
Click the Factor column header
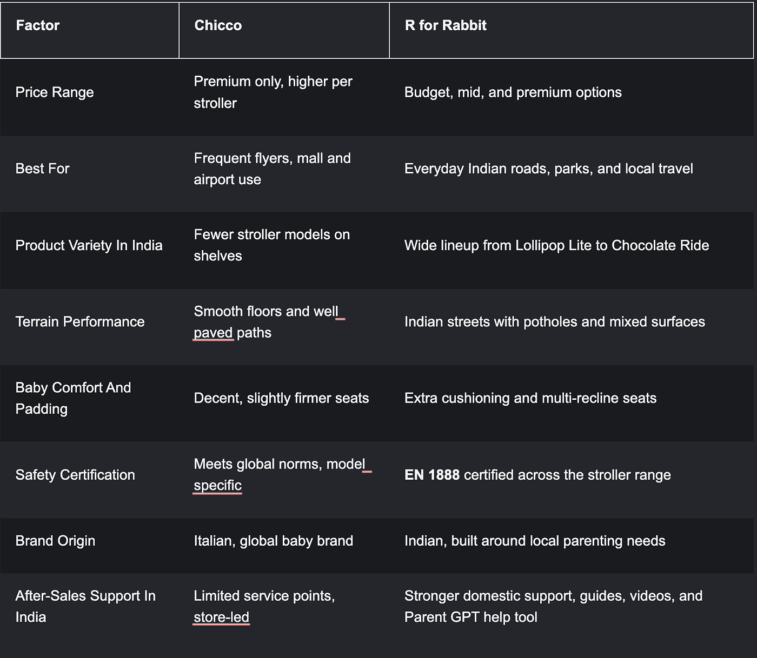(38, 25)
